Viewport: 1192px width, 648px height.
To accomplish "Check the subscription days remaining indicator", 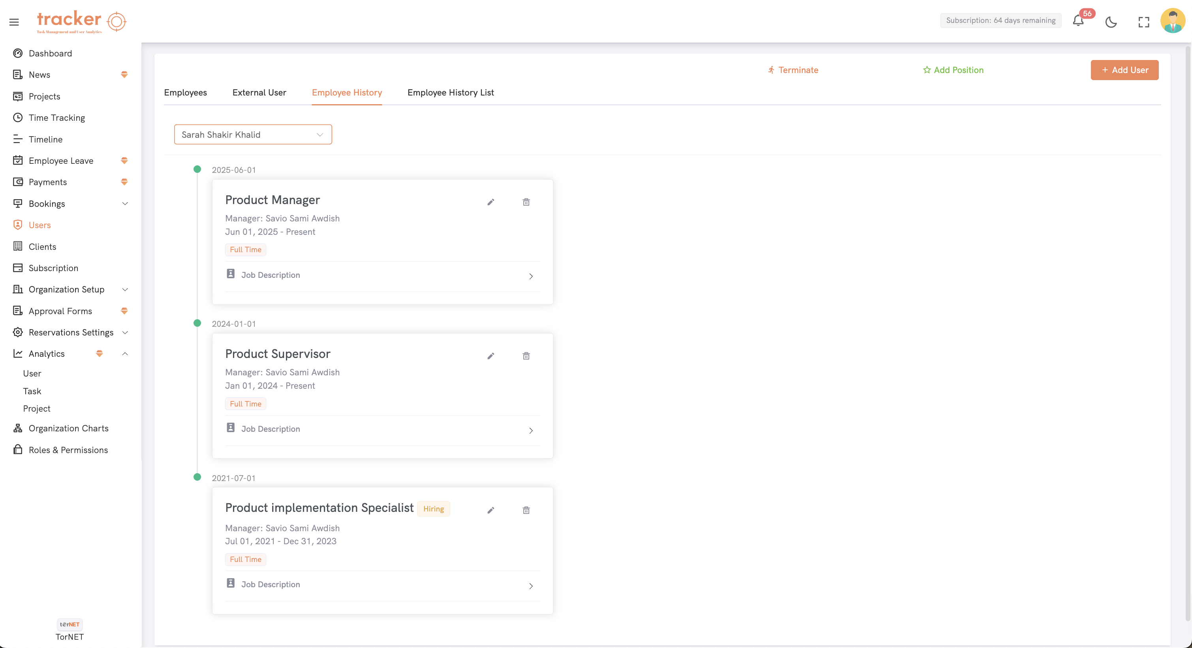I will tap(1000, 20).
